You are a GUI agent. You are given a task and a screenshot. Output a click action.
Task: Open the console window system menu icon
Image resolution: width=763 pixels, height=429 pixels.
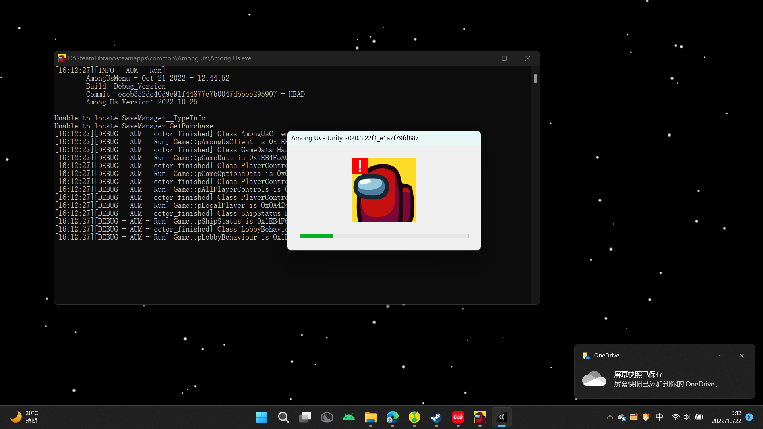(x=62, y=58)
